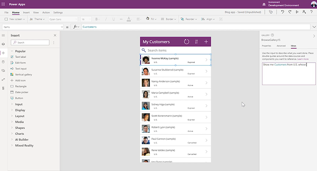Viewport: 317px width, 171px height.
Task: Expand the Input category
Action: (12, 104)
